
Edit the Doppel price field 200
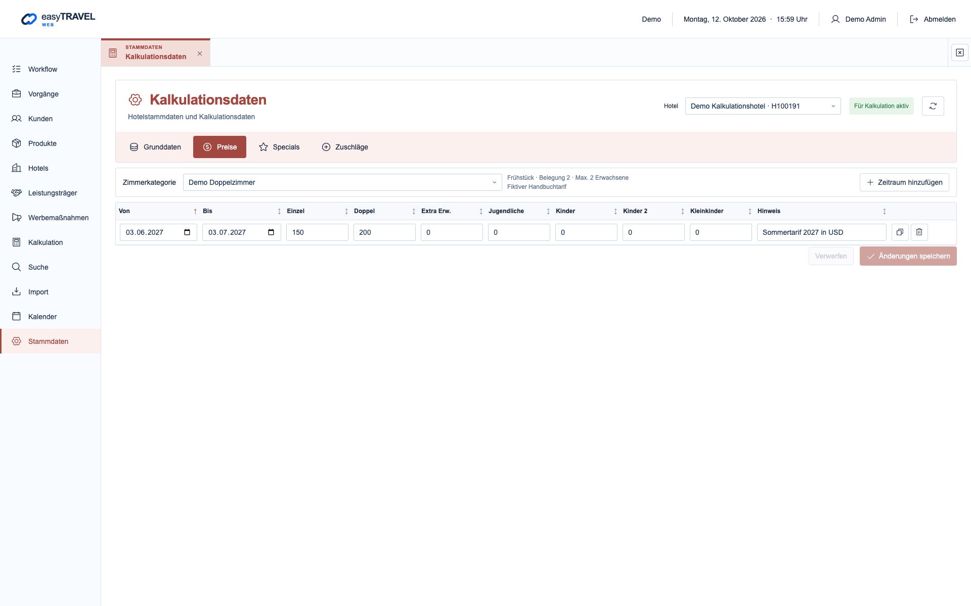[384, 232]
